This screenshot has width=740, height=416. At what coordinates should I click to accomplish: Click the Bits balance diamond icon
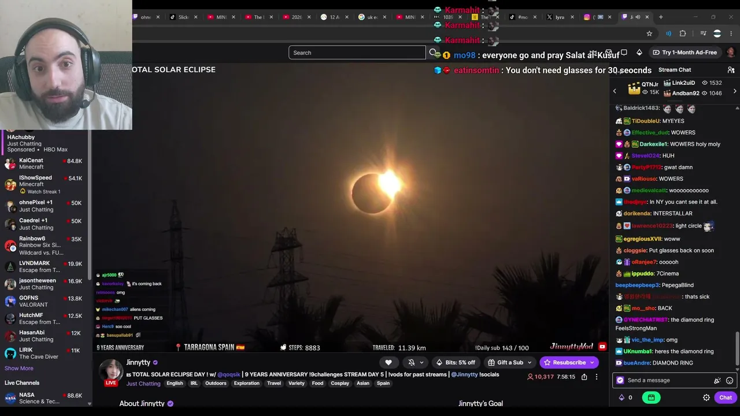pyautogui.click(x=621, y=398)
